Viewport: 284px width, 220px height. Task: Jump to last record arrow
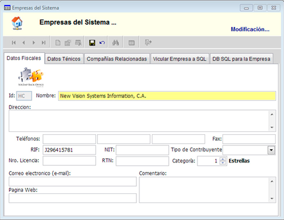44,43
